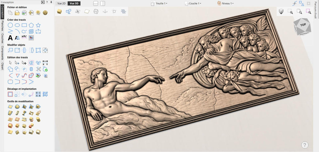Select the node editing cursor tool
Viewport: 319px width, 152px height.
point(17,63)
